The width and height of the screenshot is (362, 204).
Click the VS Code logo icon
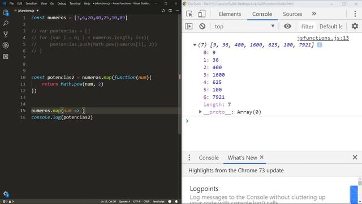[x=4, y=3]
